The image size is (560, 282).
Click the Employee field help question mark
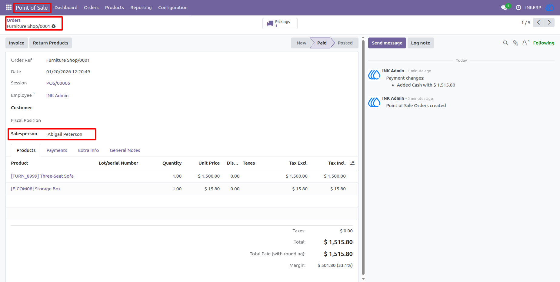34,94
